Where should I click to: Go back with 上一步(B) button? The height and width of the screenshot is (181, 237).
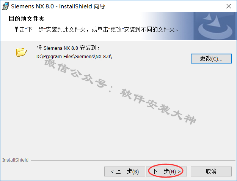point(125,171)
